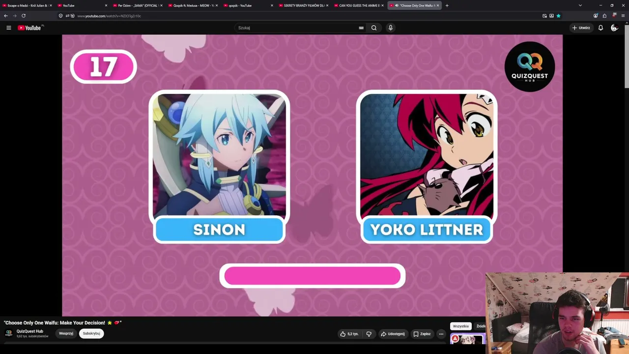This screenshot has height=354, width=629.
Task: Dislike the video
Action: click(x=369, y=334)
